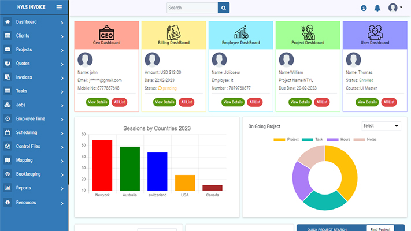
Task: Open the info icon in top bar
Action: coord(364,8)
